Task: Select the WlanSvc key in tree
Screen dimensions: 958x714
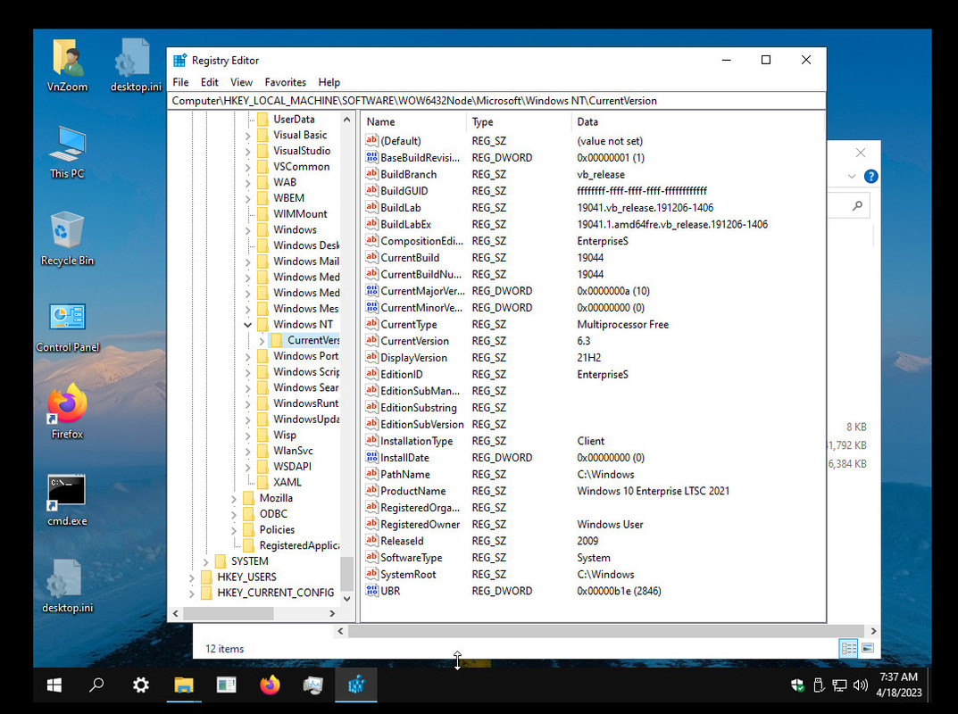Action: pyautogui.click(x=293, y=451)
